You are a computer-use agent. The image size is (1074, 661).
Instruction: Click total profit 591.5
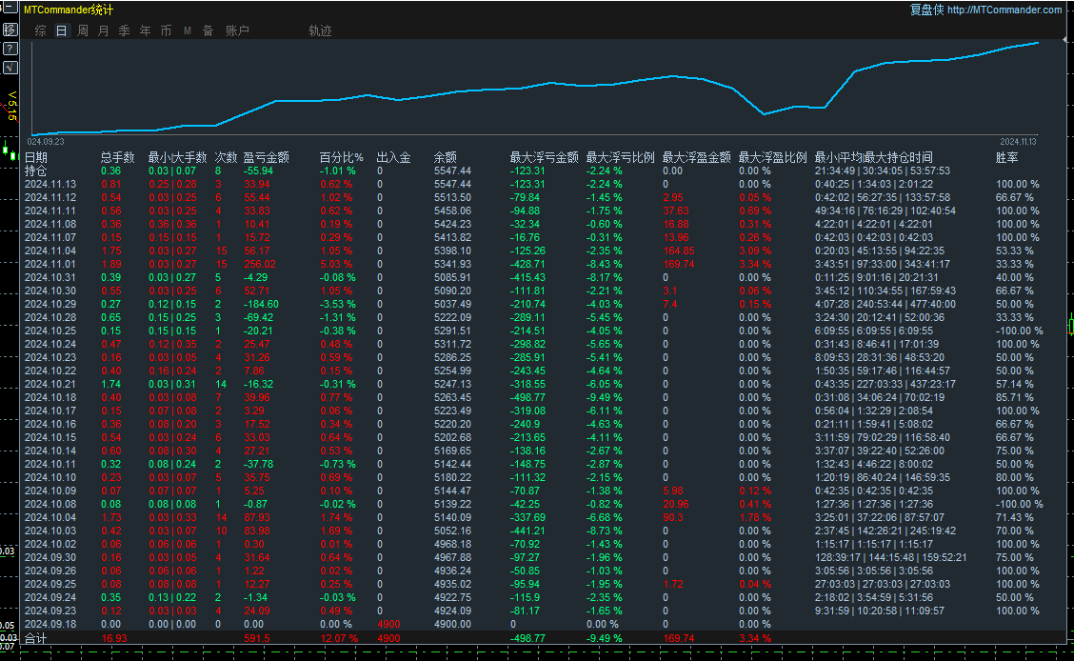pos(257,638)
